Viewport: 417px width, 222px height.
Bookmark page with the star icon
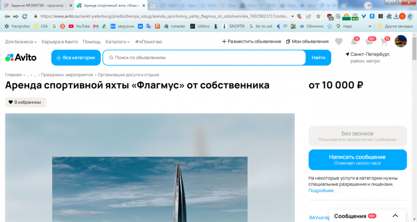pyautogui.click(x=318, y=16)
